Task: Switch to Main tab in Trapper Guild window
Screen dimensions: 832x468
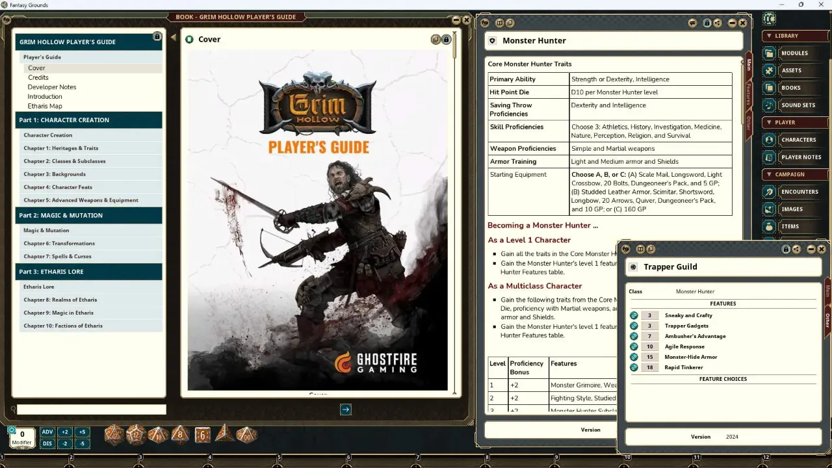Action: coord(827,290)
